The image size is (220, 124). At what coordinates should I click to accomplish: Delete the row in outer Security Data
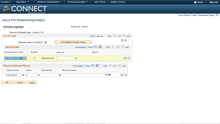click(125, 40)
